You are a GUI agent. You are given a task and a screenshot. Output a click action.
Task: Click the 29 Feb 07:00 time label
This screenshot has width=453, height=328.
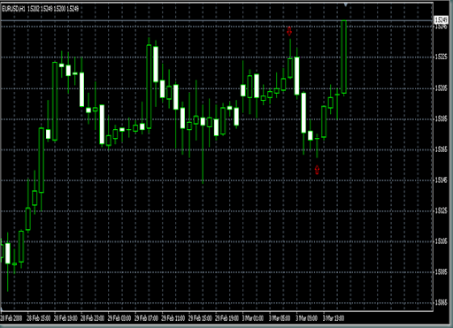[x=146, y=318]
